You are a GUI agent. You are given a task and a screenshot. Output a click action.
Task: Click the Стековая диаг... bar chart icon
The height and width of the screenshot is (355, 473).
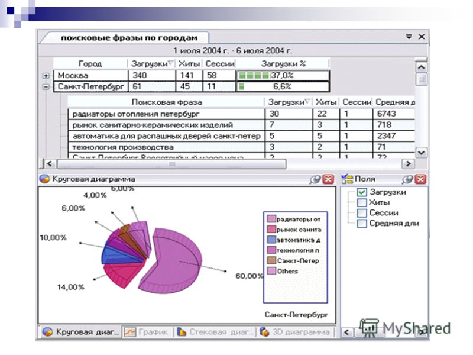pyautogui.click(x=182, y=332)
